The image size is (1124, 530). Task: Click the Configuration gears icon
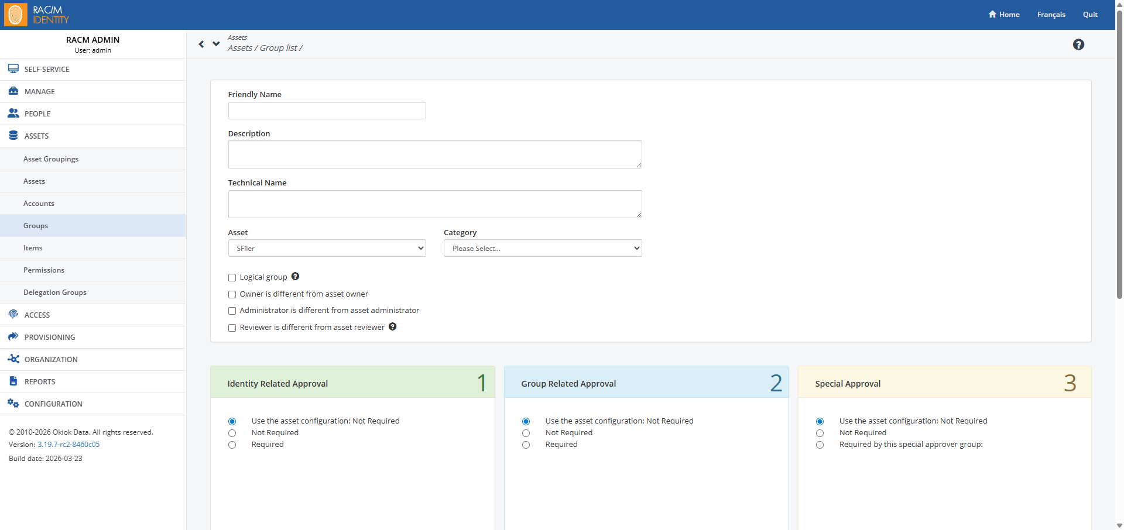pos(13,404)
